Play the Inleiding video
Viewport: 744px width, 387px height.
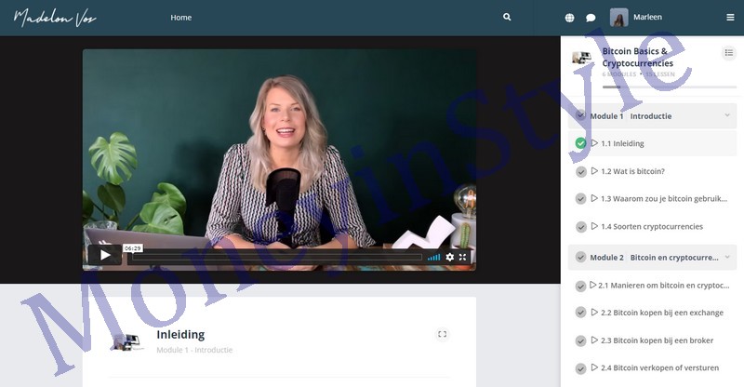click(x=105, y=256)
